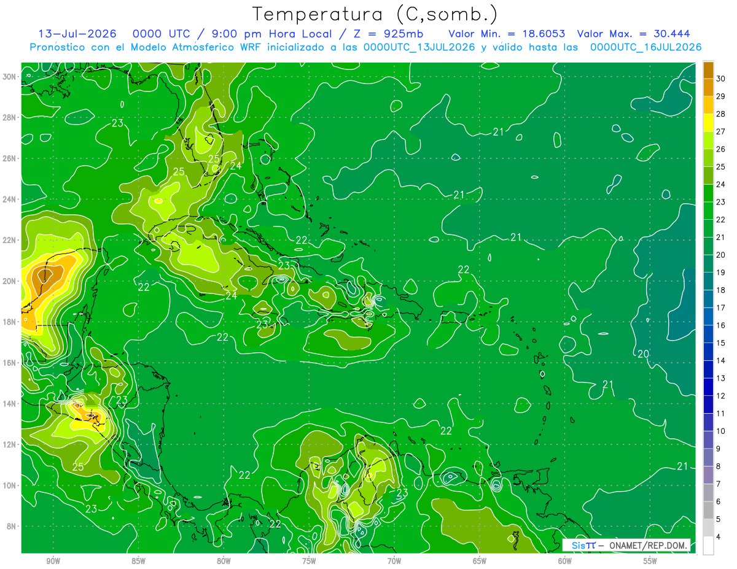Click the latitude axis label "16N"
The image size is (737, 569).
(x=10, y=363)
